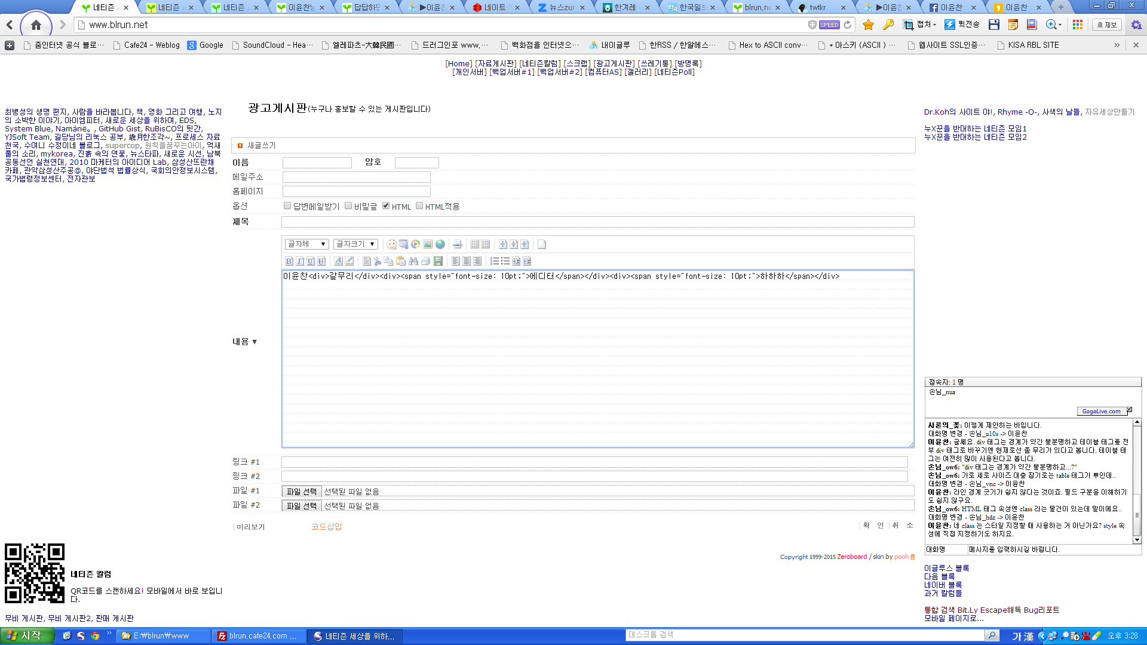Insert a hyperlink with the globe icon

(x=440, y=244)
